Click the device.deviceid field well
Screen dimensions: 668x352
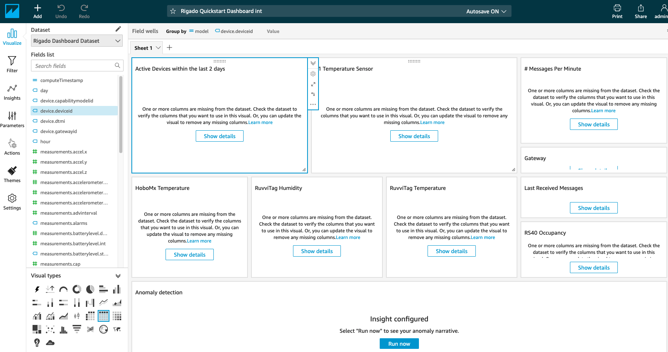point(234,31)
